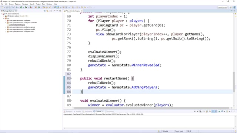Image resolution: width=237 pixels, height=133 pixels.
Task: Open the Java perspective button
Action: pos(234,7)
